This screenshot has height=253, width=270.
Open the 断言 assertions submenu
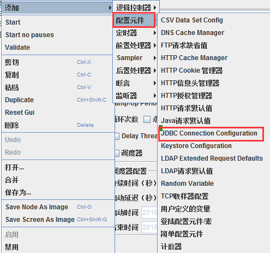135,83
